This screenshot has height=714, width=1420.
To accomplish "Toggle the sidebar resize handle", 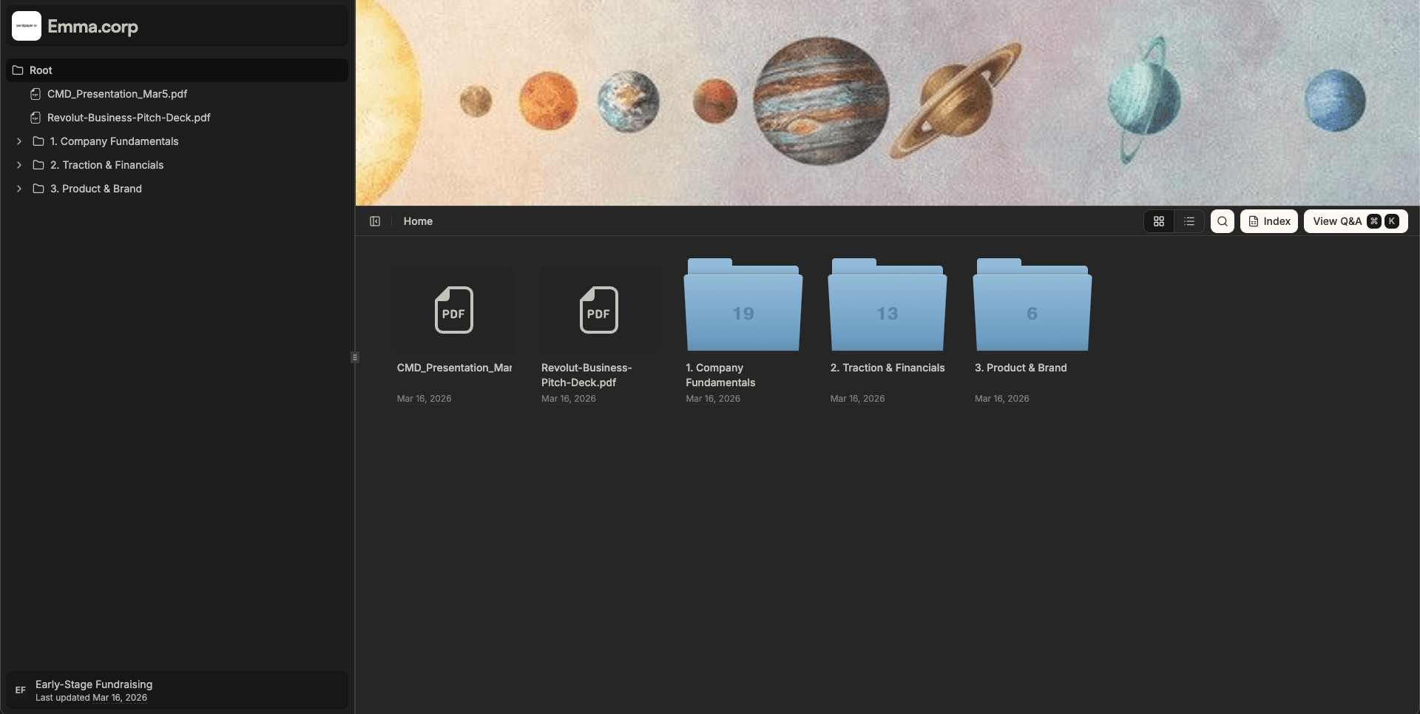I will point(354,357).
